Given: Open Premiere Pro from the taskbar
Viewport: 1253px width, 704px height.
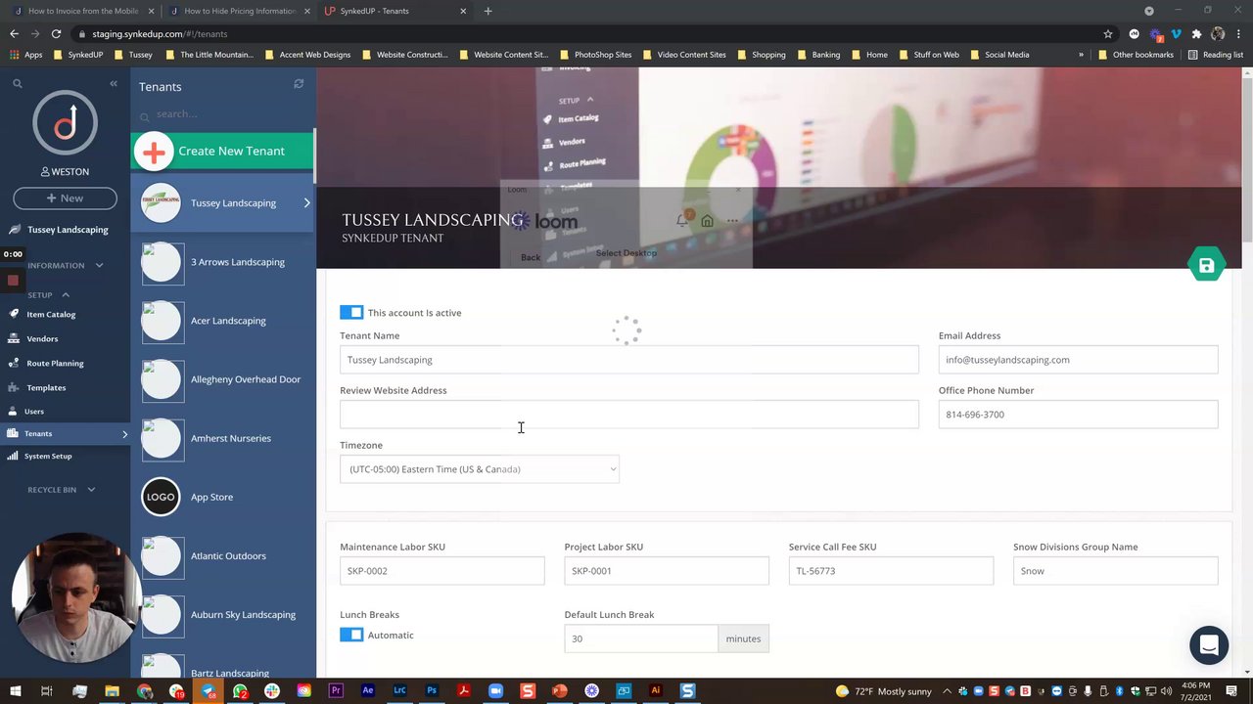Looking at the screenshot, I should coord(336,690).
